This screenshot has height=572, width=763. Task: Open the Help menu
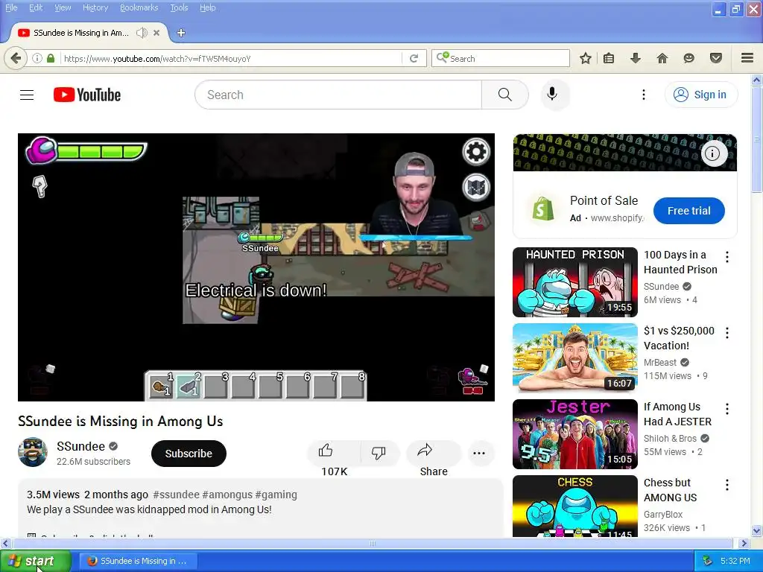pyautogui.click(x=208, y=7)
